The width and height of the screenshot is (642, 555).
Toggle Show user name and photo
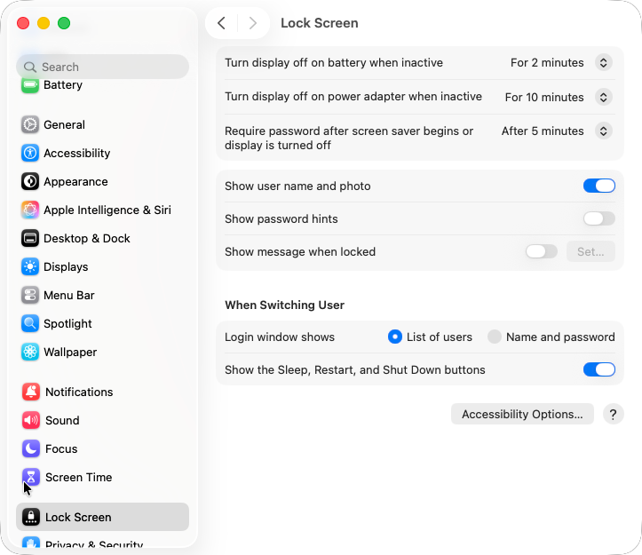pyautogui.click(x=599, y=186)
